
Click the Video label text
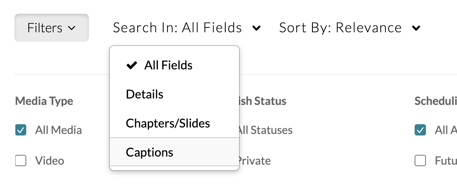coord(50,161)
